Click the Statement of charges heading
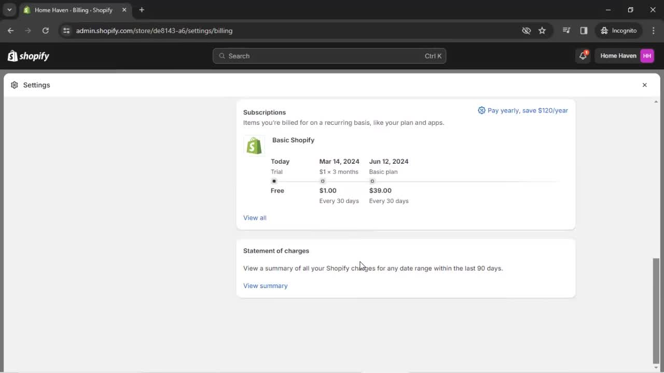Viewport: 664px width, 373px height. [x=276, y=251]
